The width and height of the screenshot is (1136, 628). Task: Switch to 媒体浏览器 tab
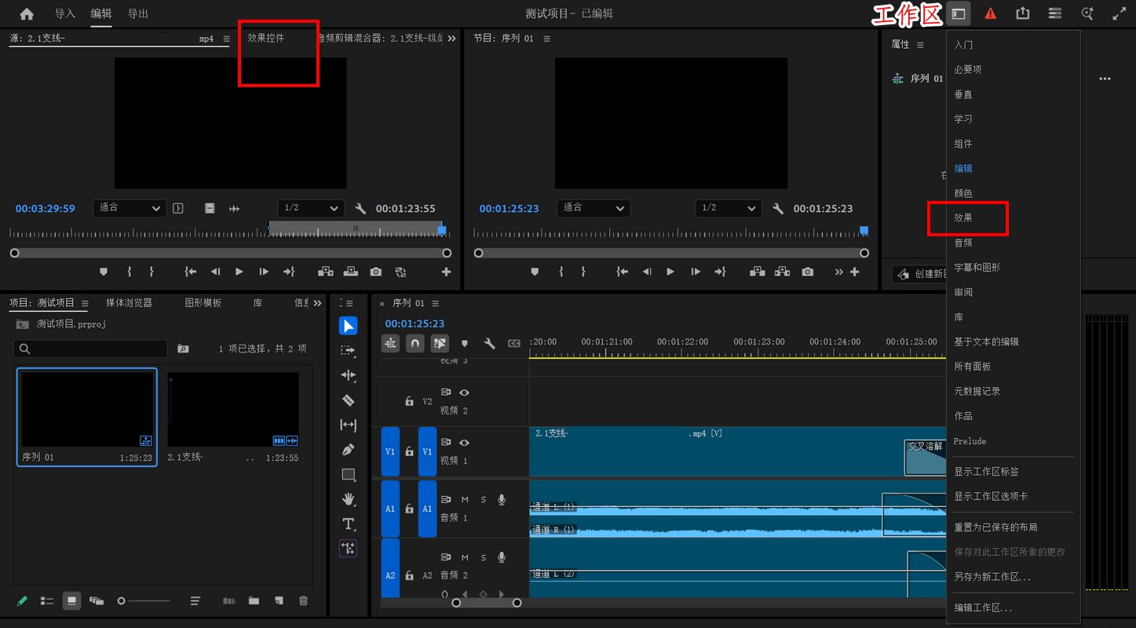click(130, 303)
